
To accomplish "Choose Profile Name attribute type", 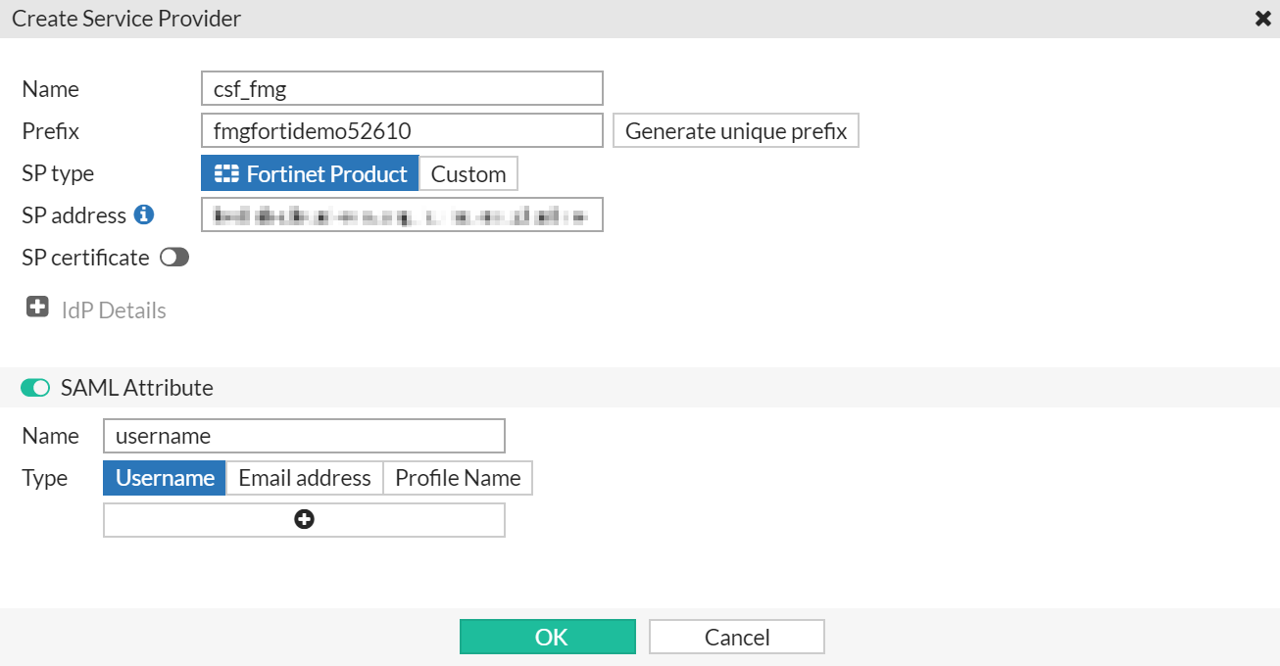I will [457, 477].
